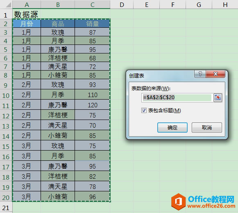Viewport: 238px width, 213px height.
Task: Close the 创建表 dialog
Action: [215, 74]
